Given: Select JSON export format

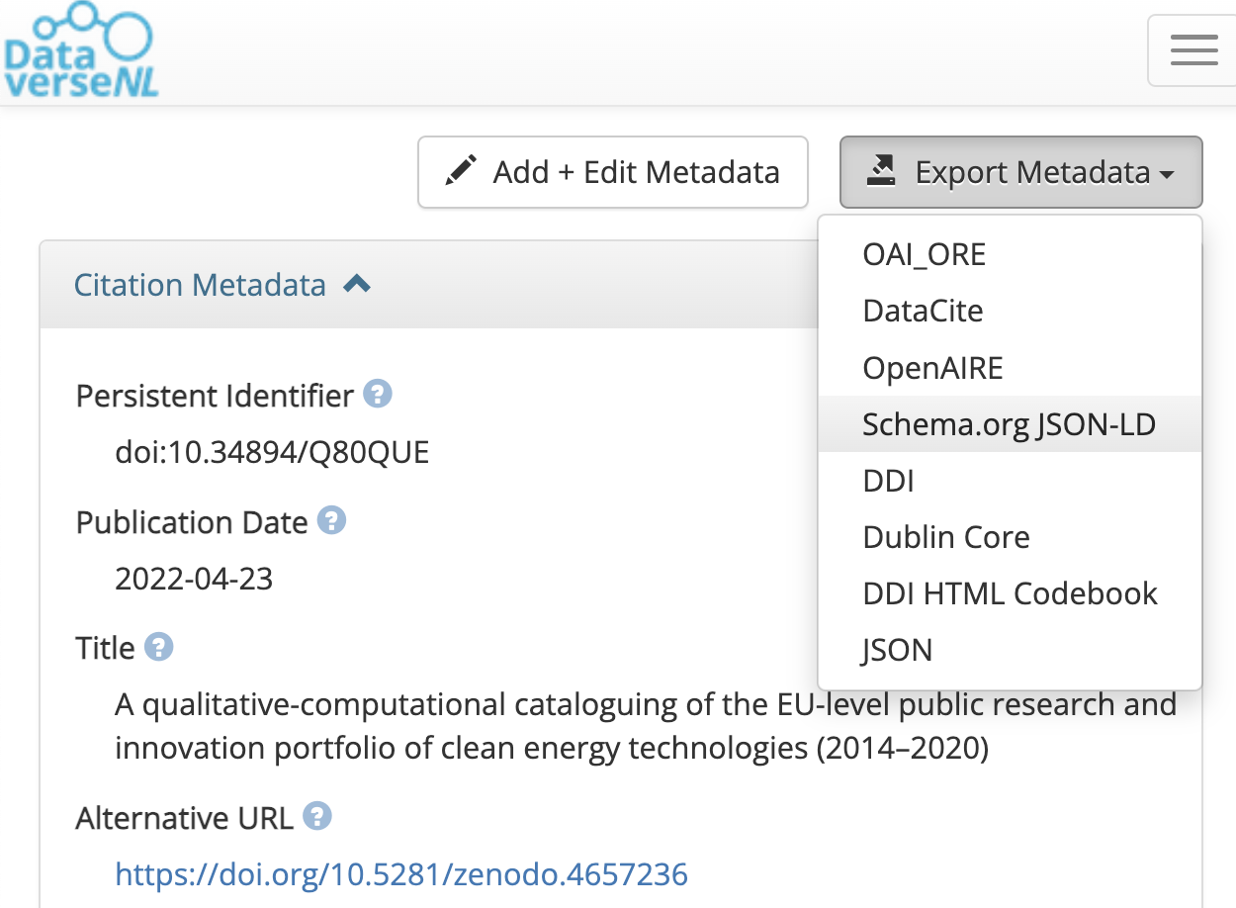Looking at the screenshot, I should (896, 649).
